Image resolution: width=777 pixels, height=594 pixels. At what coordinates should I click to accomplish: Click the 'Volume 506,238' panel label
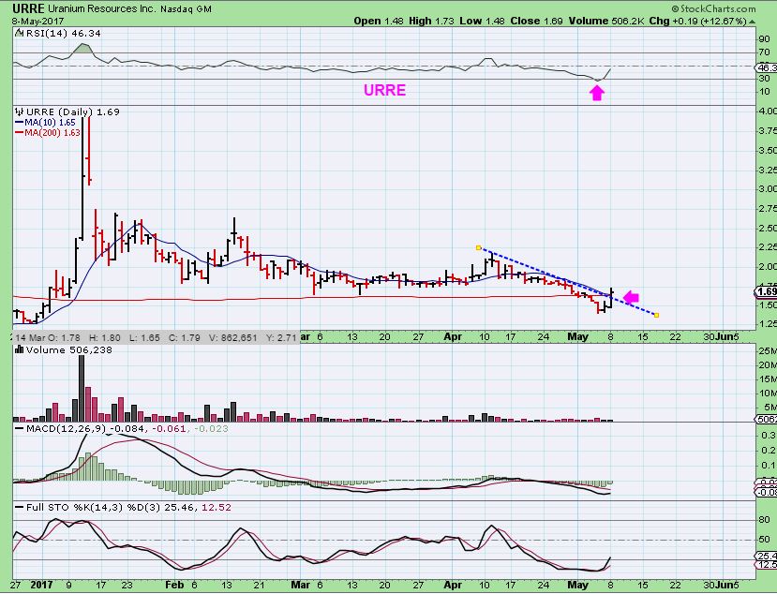pyautogui.click(x=68, y=349)
